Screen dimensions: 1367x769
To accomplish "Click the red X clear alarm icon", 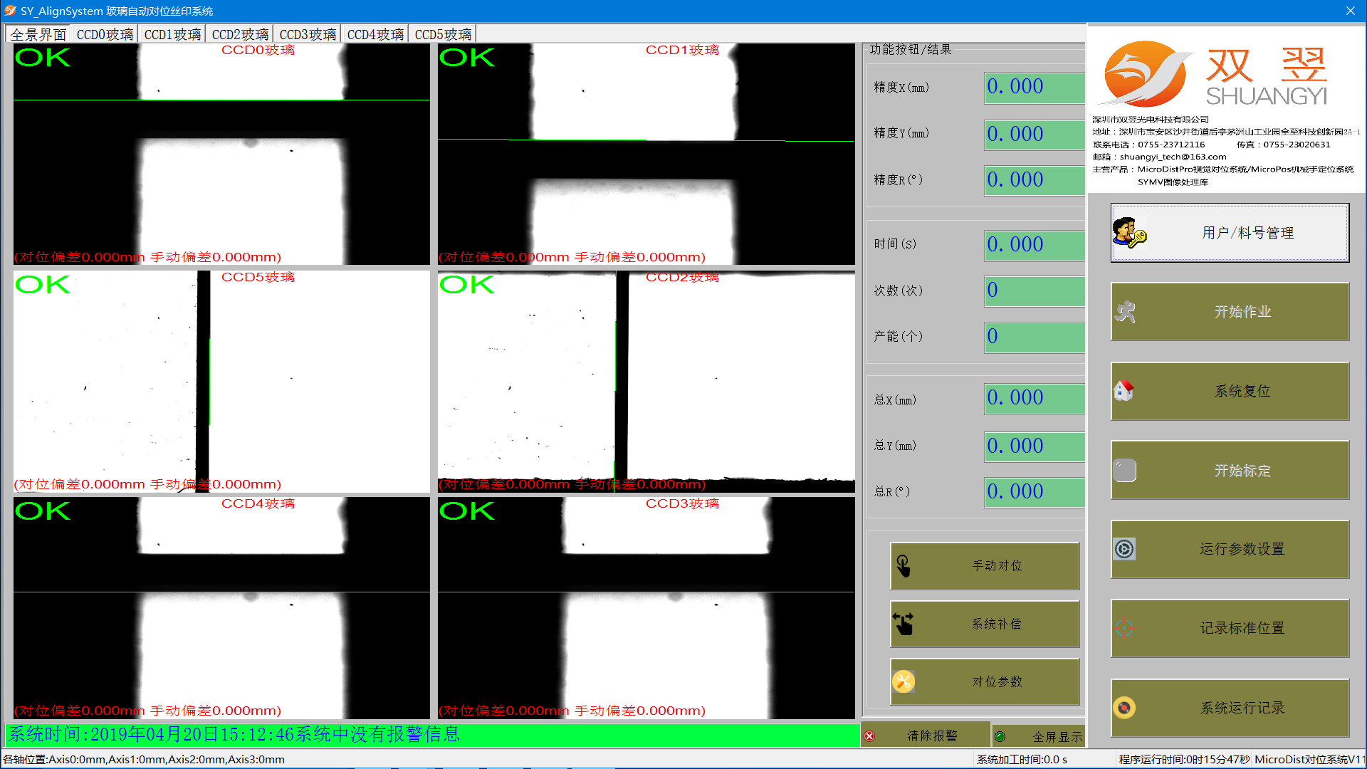I will coord(869,736).
